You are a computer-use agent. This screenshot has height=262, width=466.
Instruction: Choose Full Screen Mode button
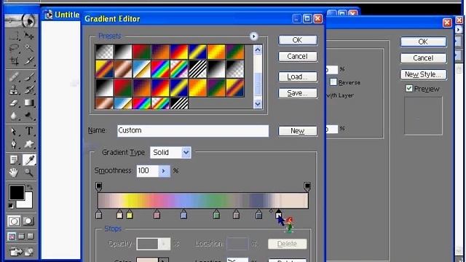[x=31, y=237]
